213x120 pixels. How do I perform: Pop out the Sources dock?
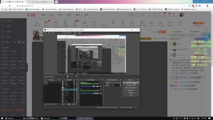[78, 80]
